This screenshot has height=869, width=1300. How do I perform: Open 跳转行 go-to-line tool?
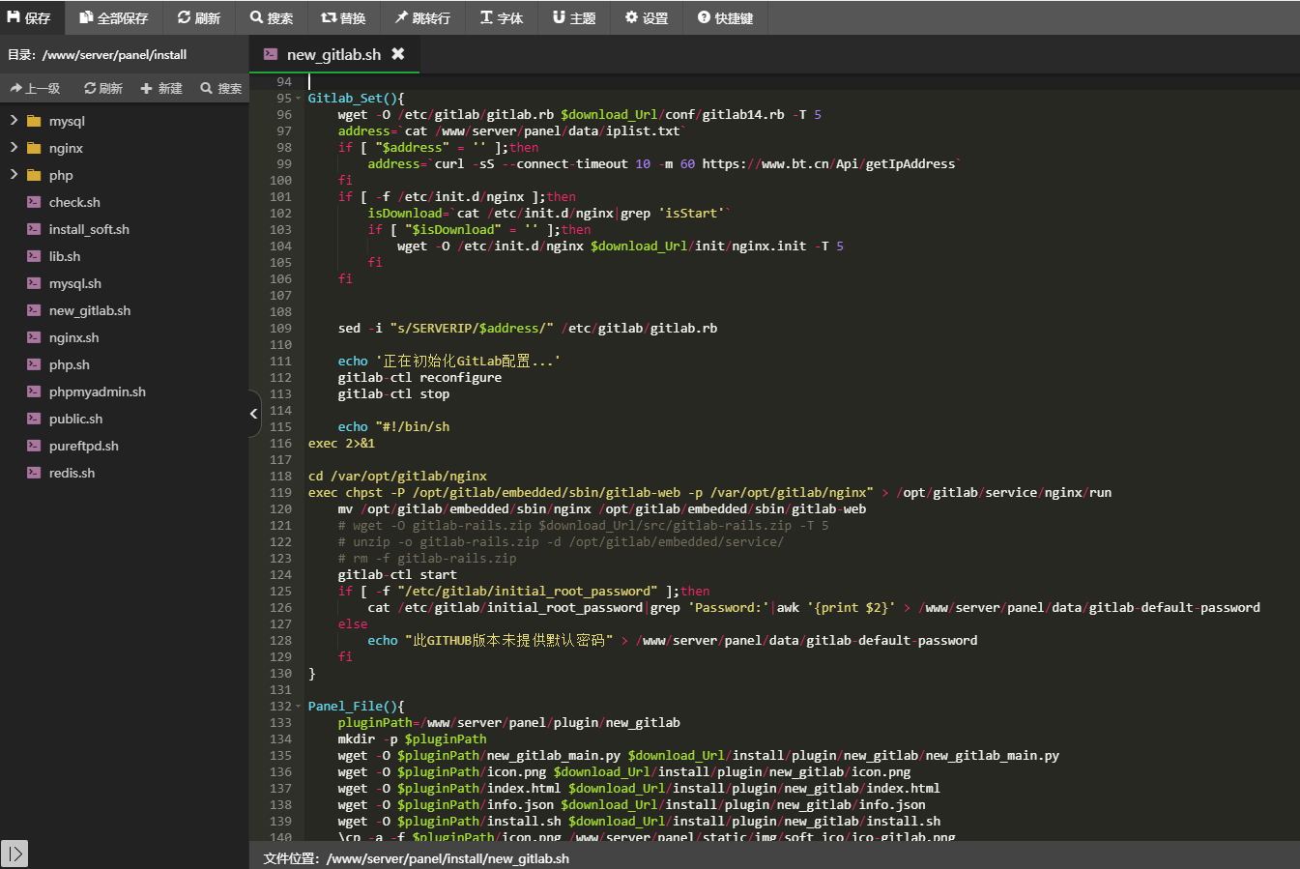pos(422,17)
